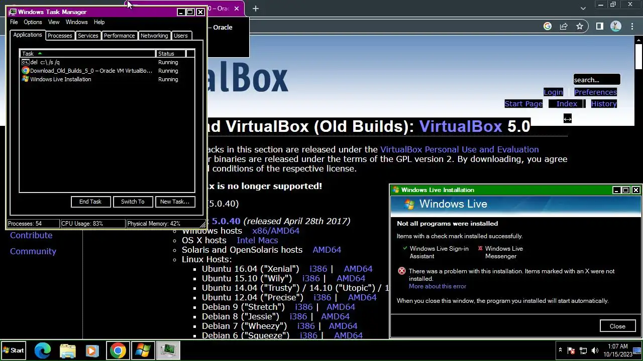Viewport: 643px width, 361px height.
Task: Open 'More about this error' link
Action: click(x=438, y=286)
